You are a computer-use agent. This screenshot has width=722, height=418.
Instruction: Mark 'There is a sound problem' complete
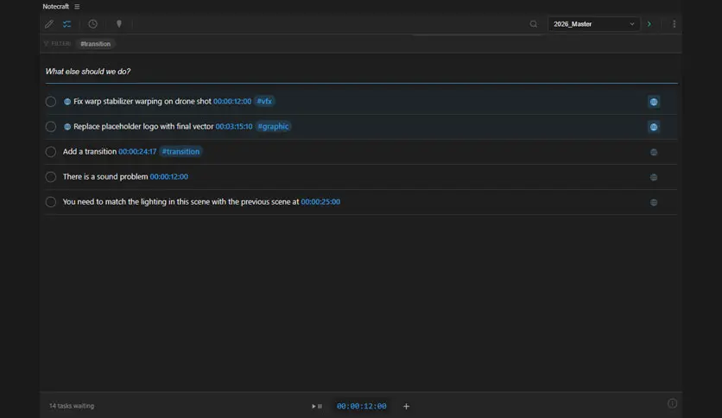click(51, 177)
